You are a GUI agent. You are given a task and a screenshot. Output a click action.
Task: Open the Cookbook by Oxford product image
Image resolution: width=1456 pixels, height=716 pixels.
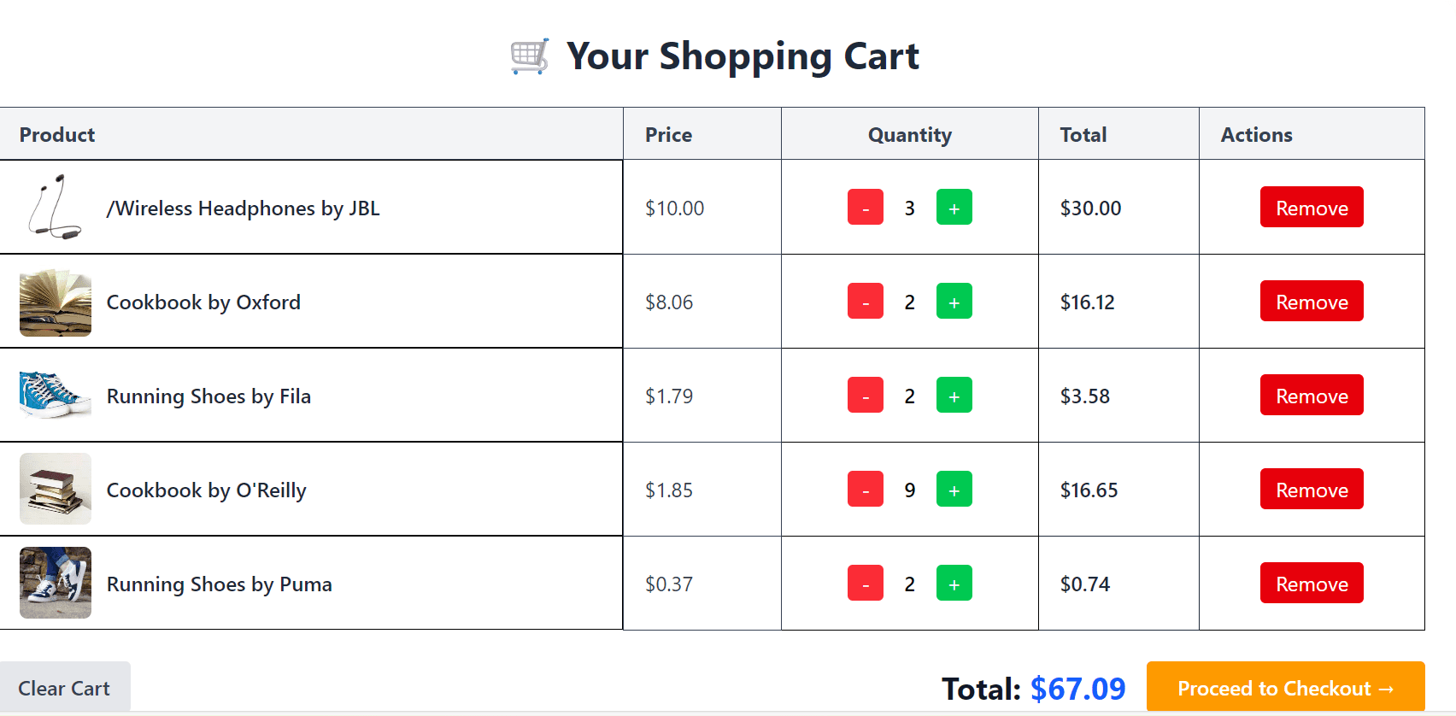55,302
